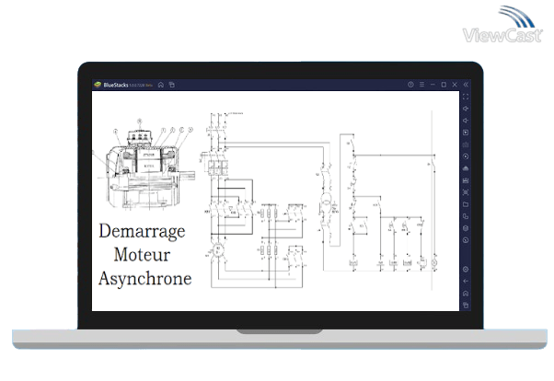554x381 pixels.
Task: Close the BlueStacks window
Action: [x=455, y=85]
